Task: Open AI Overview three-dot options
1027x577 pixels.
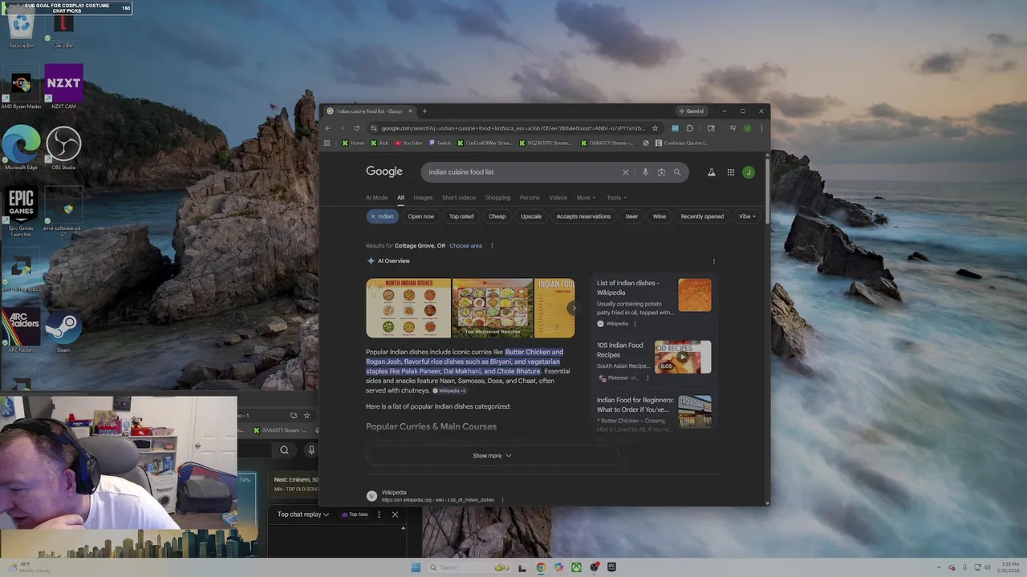Action: click(x=714, y=261)
